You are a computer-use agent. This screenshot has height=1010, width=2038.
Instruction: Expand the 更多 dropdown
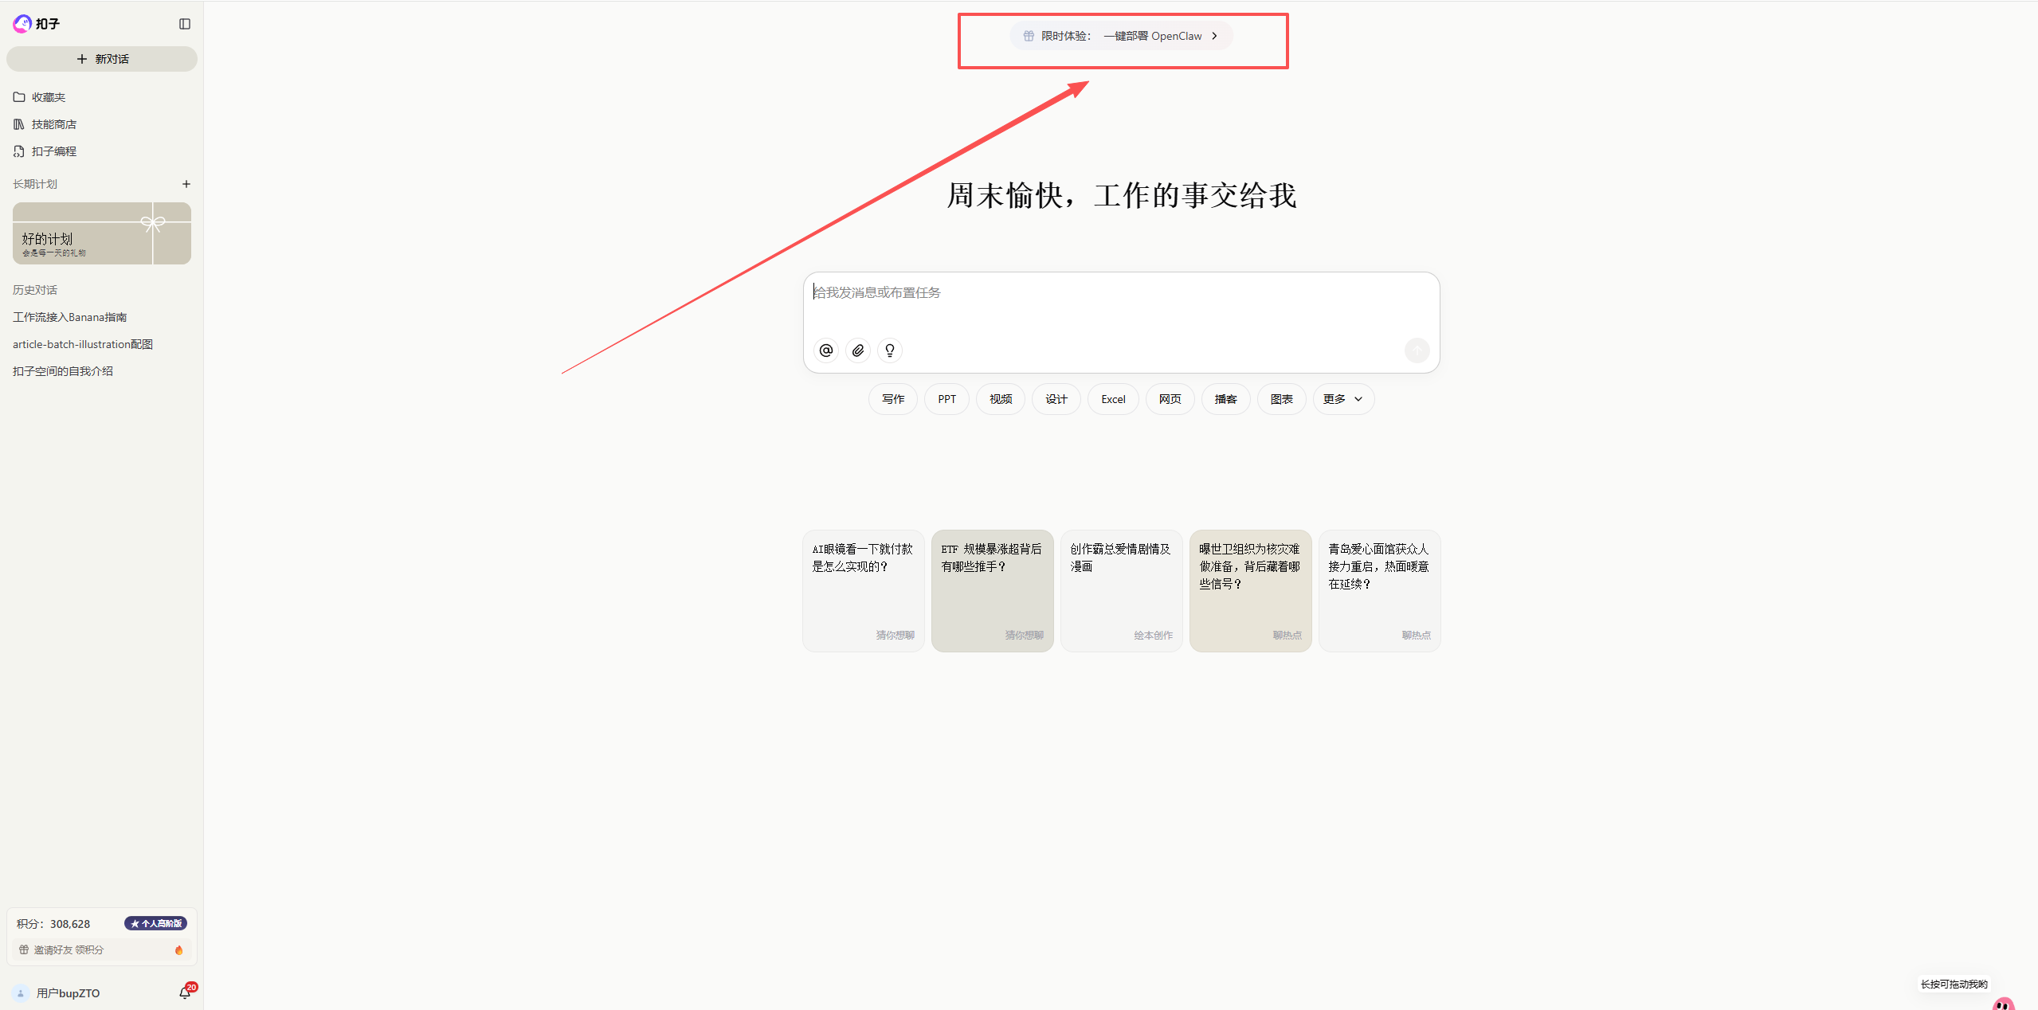[1343, 399]
